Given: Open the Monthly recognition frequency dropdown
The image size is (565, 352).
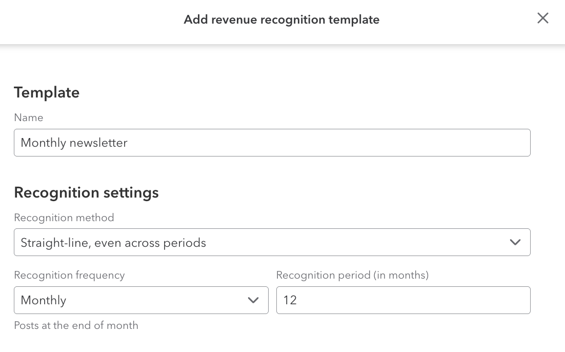Looking at the screenshot, I should 141,300.
